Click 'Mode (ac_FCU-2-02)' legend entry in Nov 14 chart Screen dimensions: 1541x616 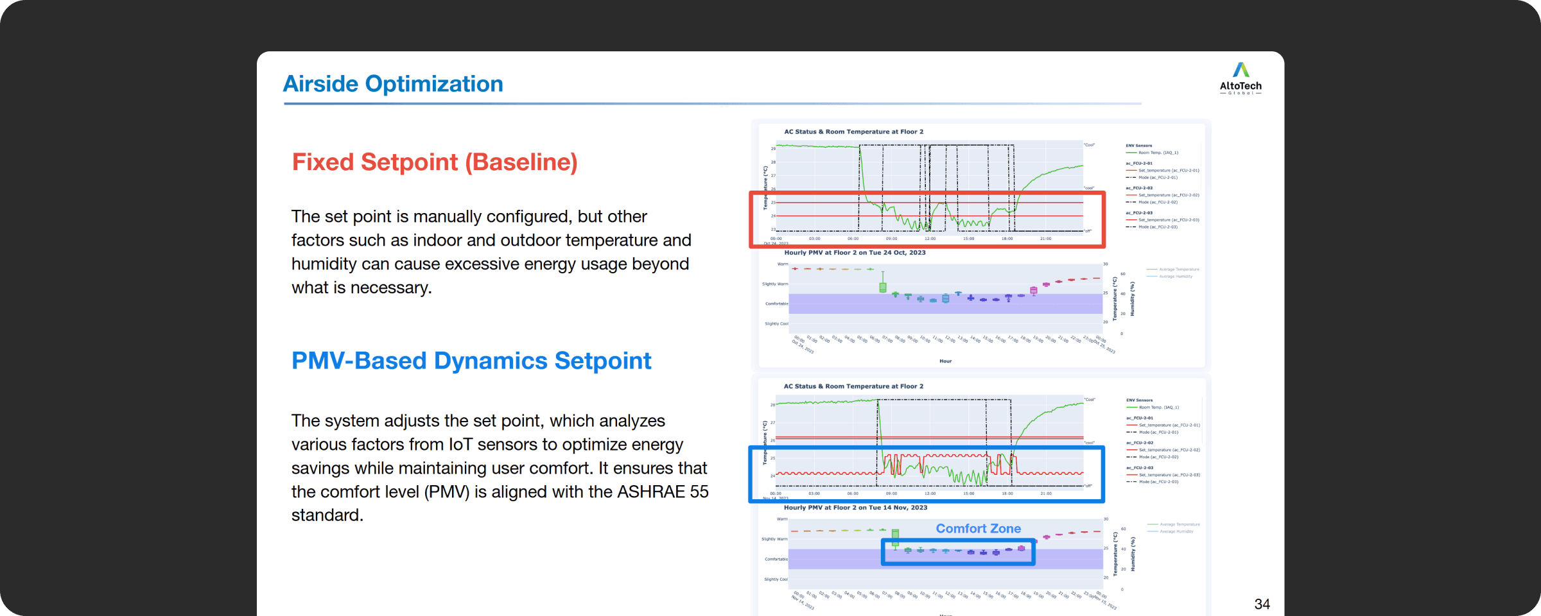[1153, 457]
